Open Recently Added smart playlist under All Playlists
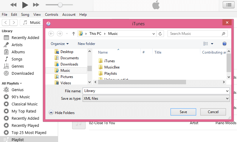This screenshot has height=142, width=237. point(21,118)
